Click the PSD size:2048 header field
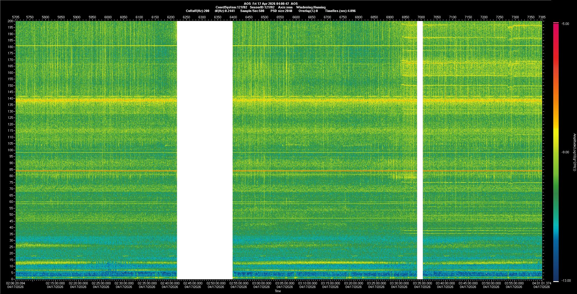The width and height of the screenshot is (577, 294). click(281, 11)
